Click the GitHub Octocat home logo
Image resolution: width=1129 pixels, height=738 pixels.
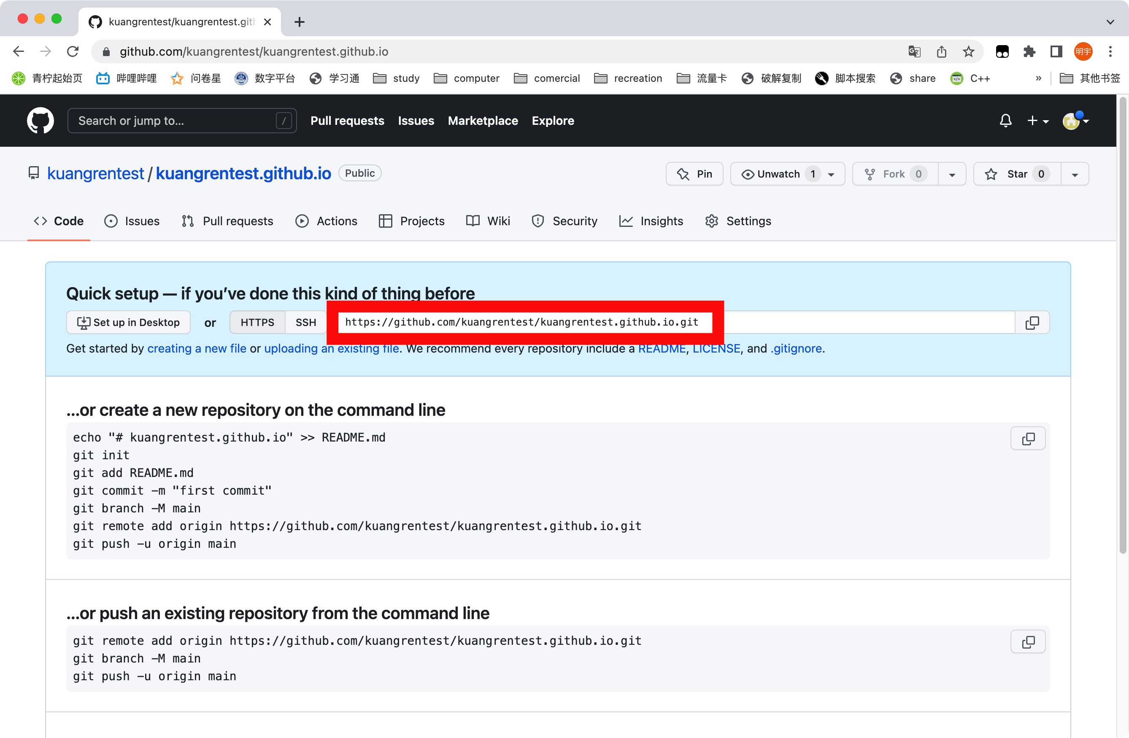point(41,121)
